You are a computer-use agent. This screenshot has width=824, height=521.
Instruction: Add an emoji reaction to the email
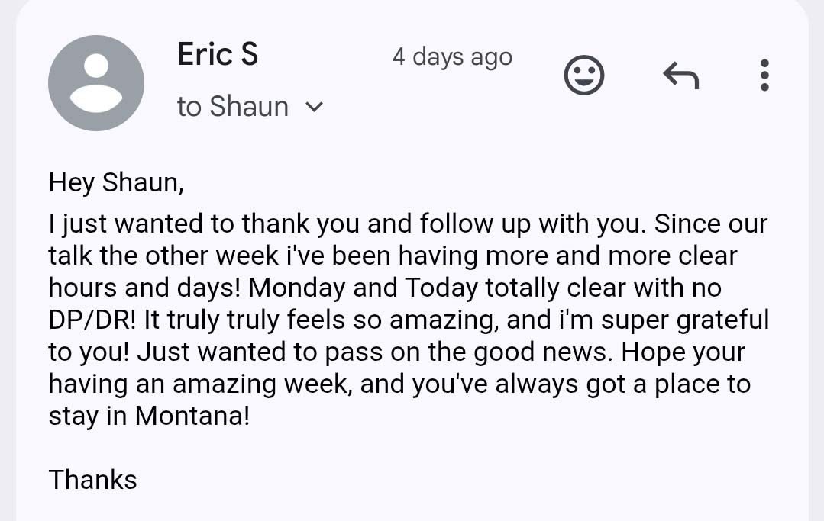(584, 76)
